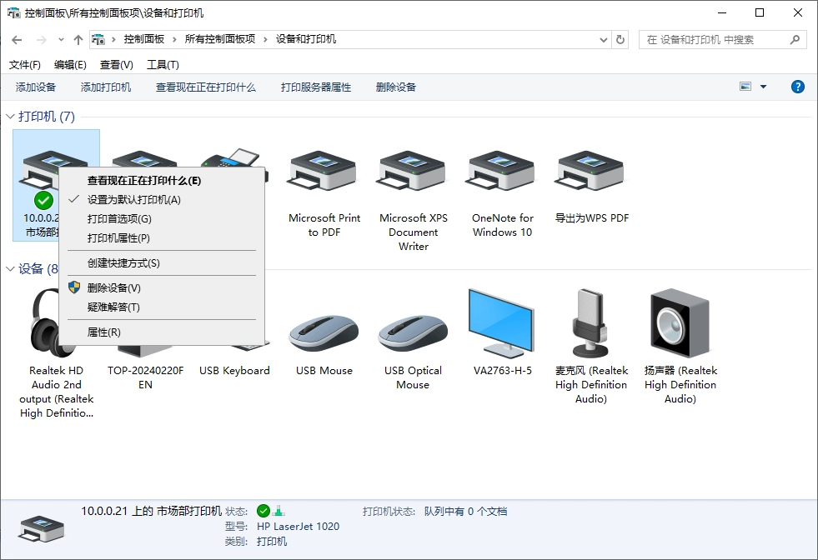818x560 pixels.
Task: Click 删除设备 in the command bar
Action: [x=396, y=87]
